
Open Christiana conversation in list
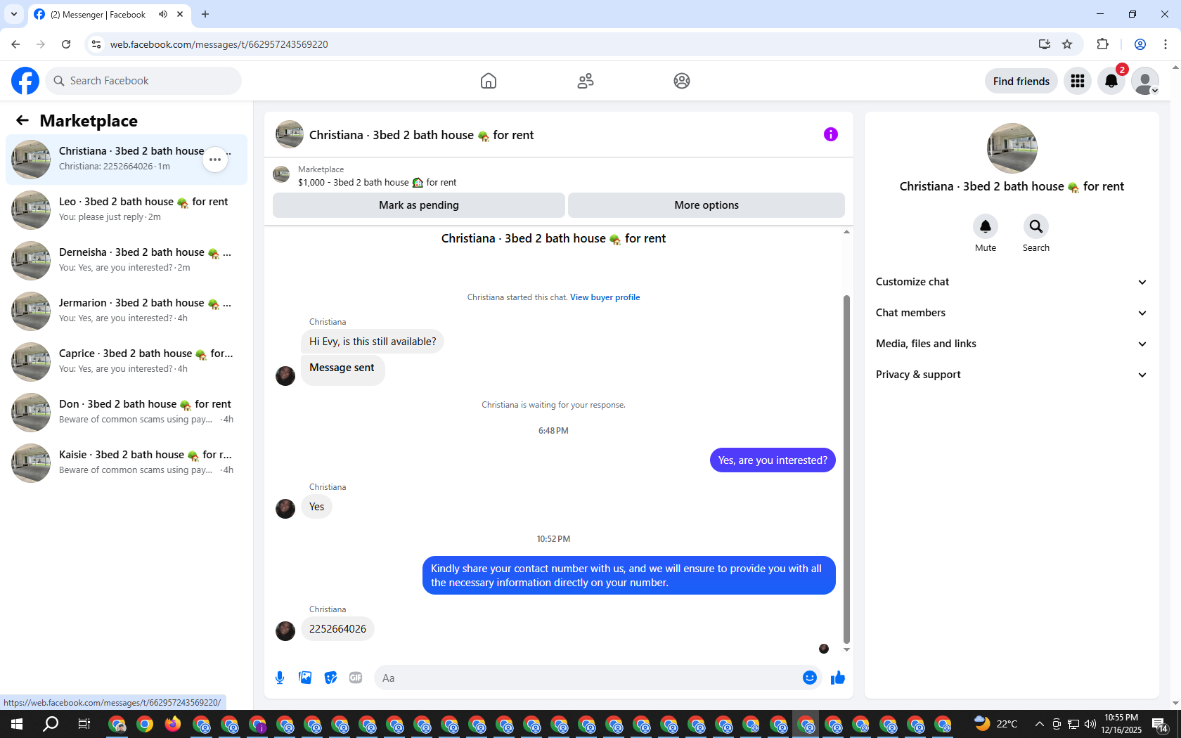[127, 160]
